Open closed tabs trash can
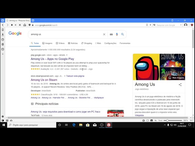This screenshot has width=195, height=146. pos(172,20)
